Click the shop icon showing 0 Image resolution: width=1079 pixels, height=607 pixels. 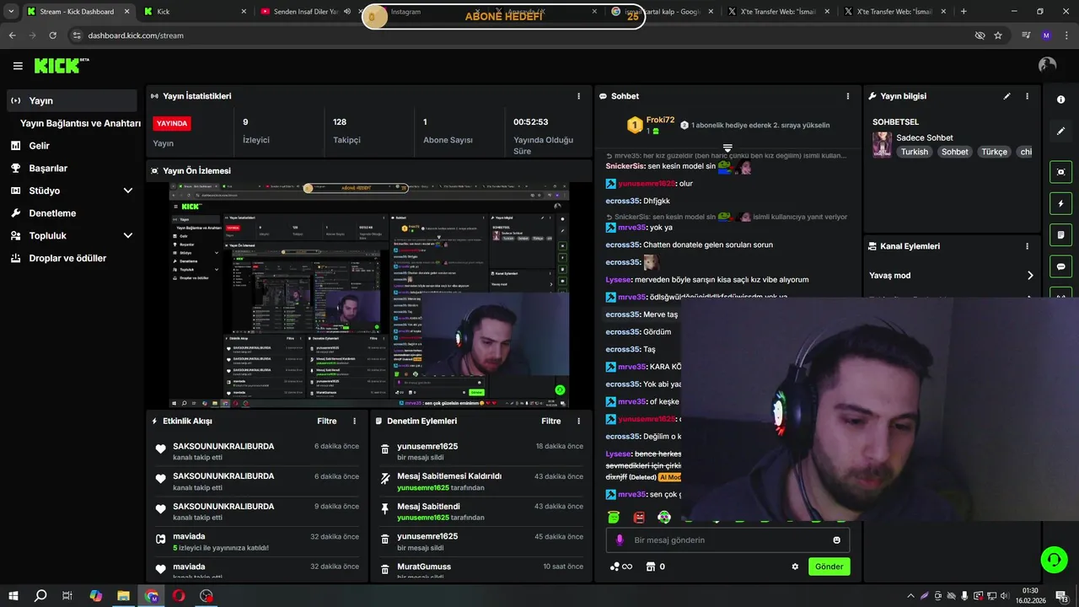tap(655, 567)
